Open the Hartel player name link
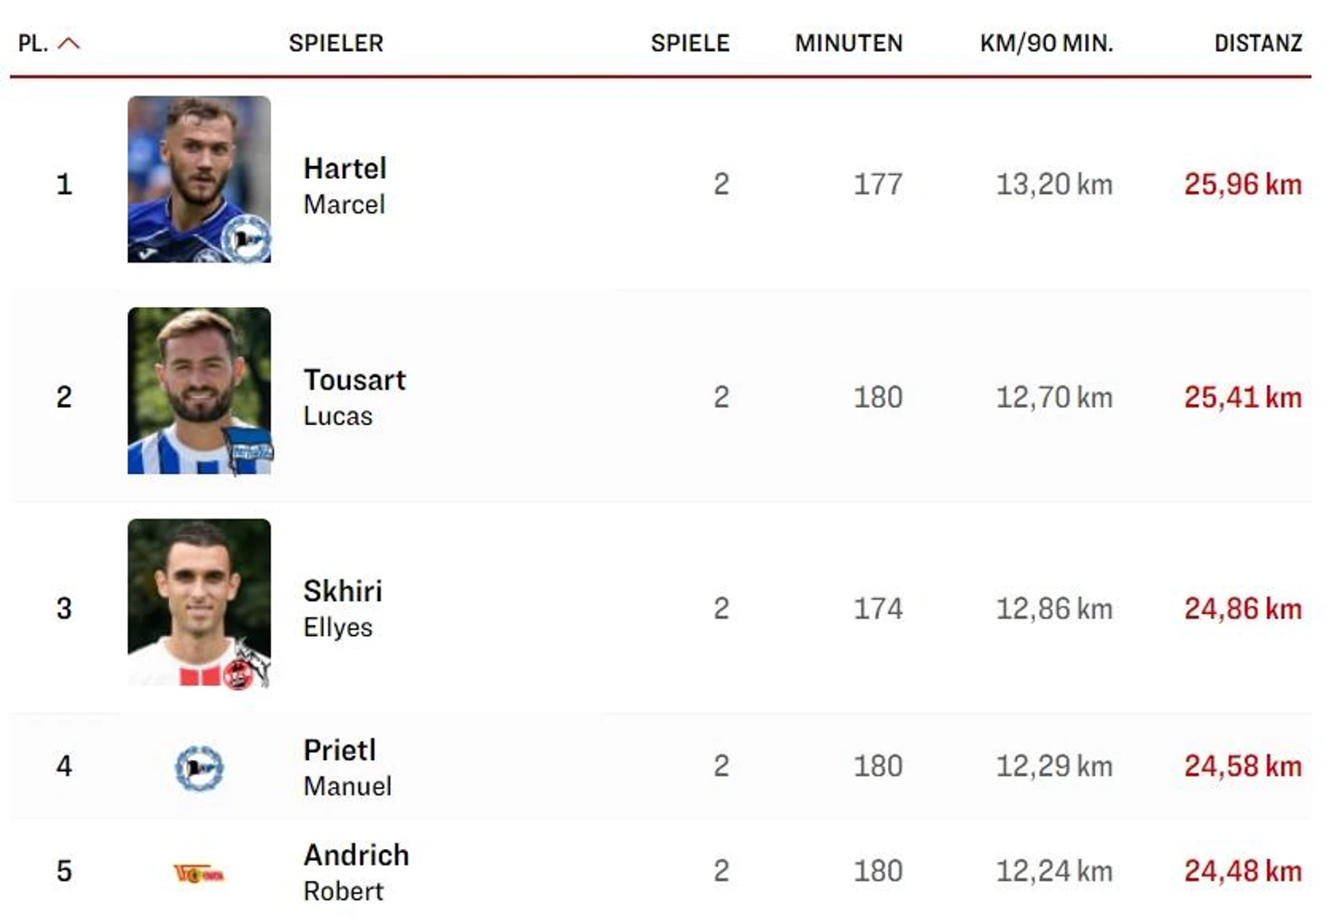1327x919 pixels. (344, 169)
